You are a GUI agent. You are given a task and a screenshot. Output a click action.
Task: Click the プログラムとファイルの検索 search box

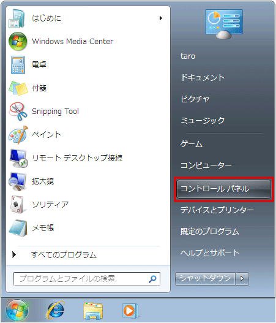click(x=86, y=279)
